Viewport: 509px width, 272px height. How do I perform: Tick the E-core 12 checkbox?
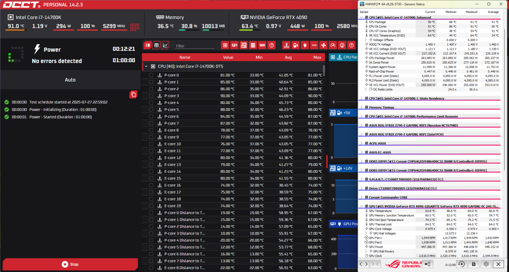(151, 158)
